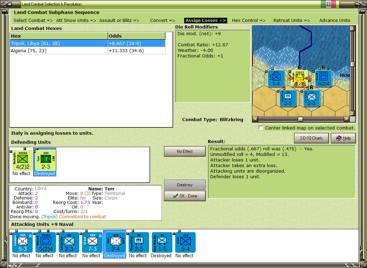The image size is (367, 268).
Task: Select the 1st Inf Div 2-3 attacker
Action: click(x=69, y=243)
